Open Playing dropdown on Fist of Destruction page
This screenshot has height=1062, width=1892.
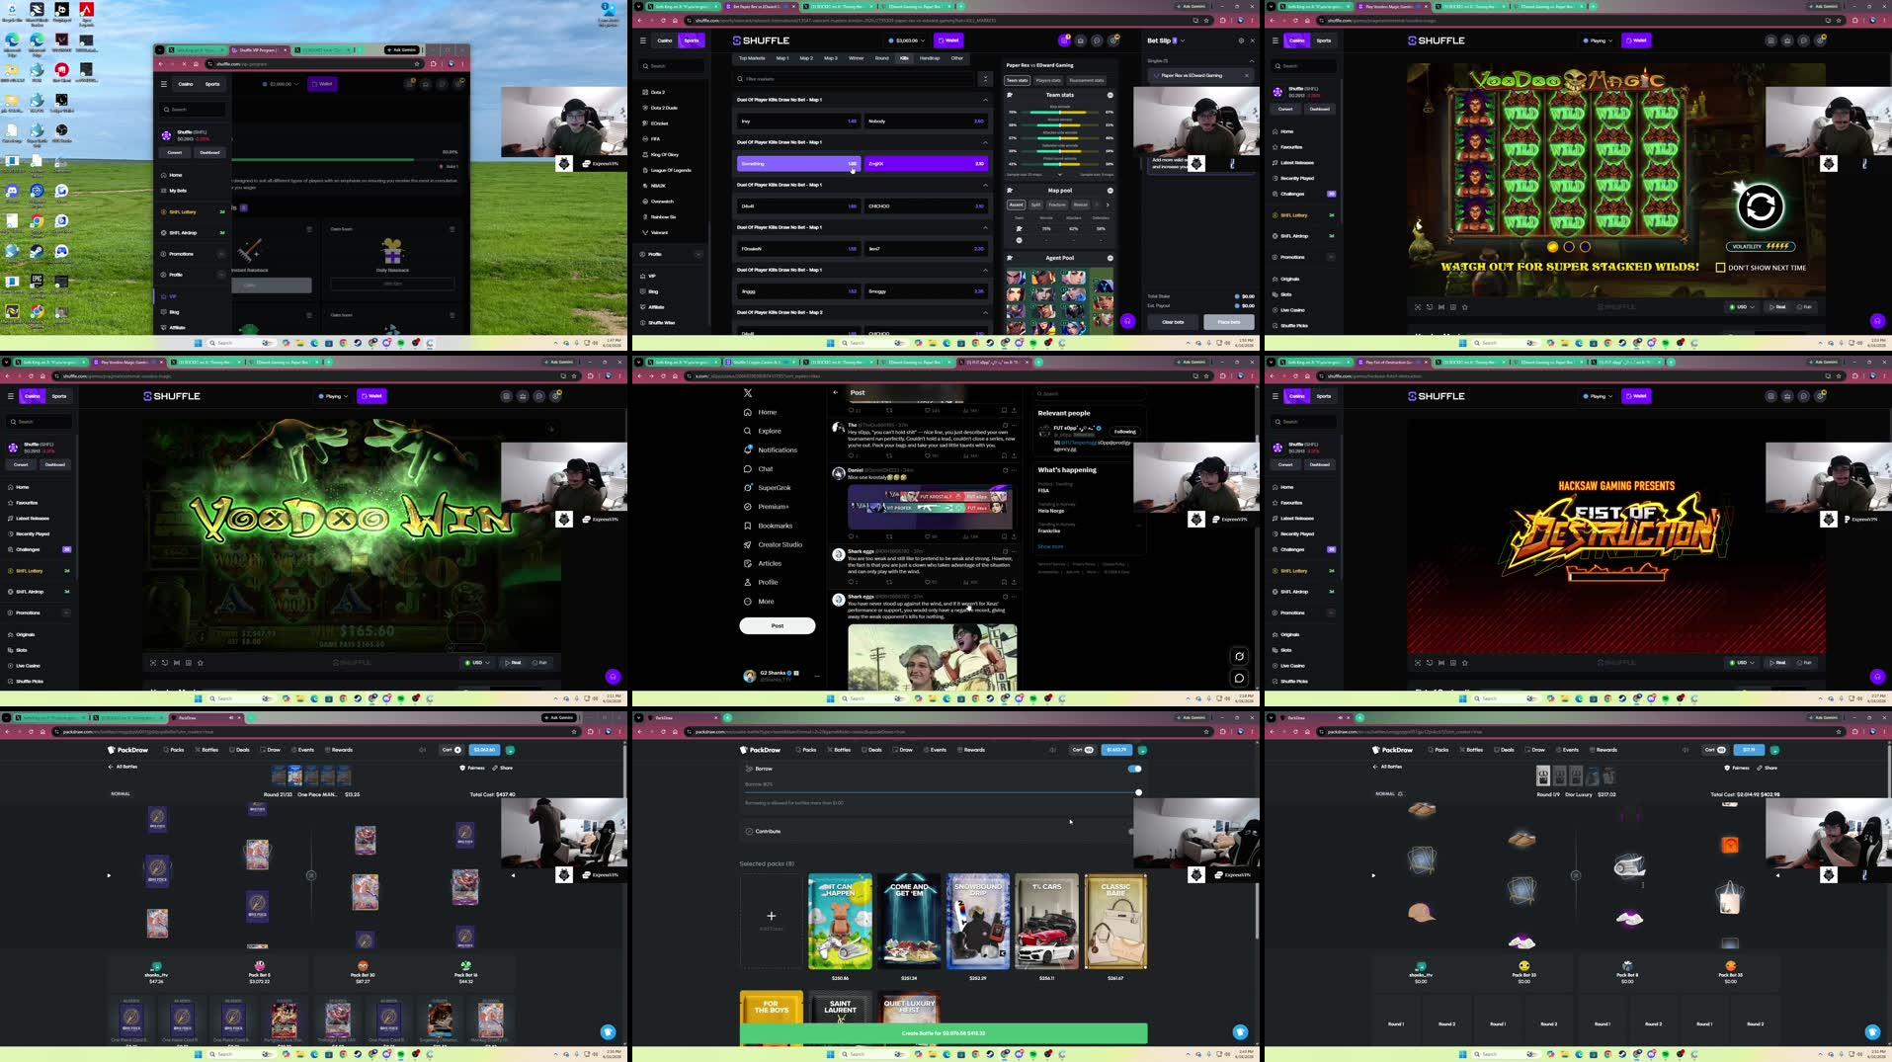click(x=1597, y=396)
